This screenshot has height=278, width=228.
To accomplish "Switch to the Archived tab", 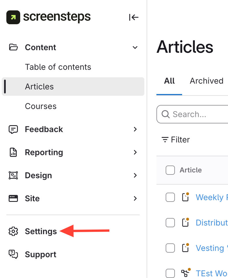I will click(206, 81).
